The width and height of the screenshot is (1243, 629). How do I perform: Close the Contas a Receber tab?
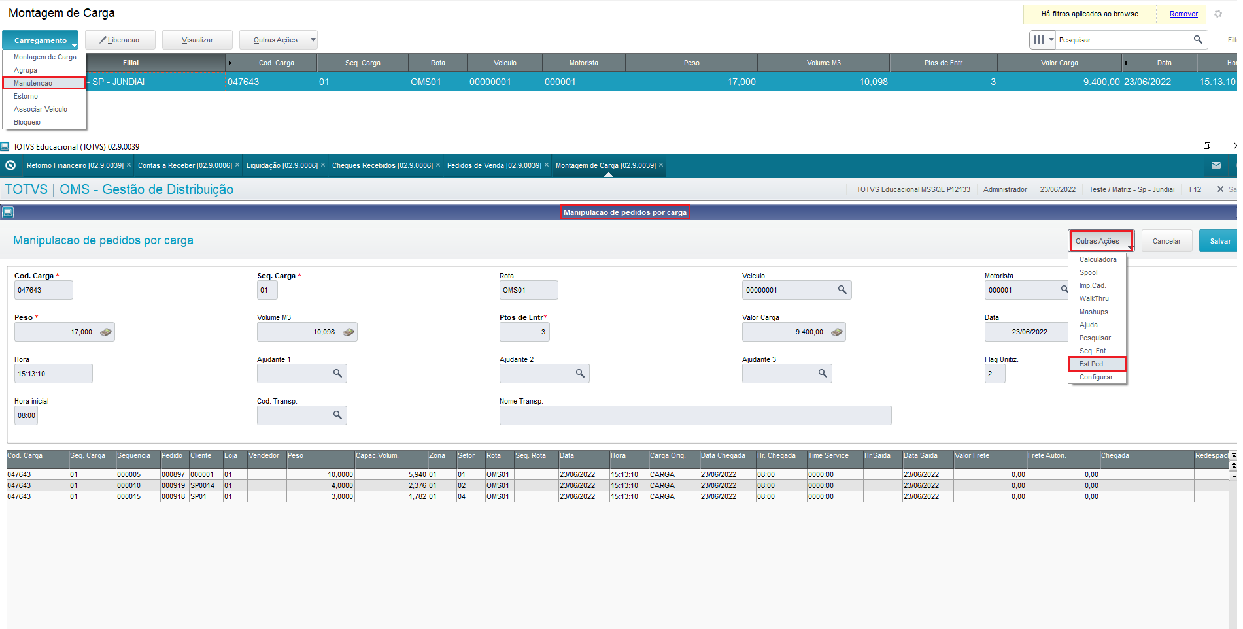tap(237, 165)
